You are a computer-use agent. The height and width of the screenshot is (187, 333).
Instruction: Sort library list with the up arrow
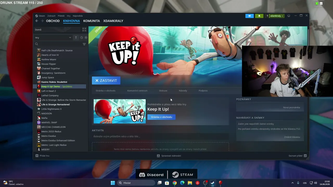click(x=76, y=38)
